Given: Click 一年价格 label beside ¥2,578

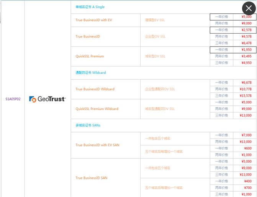Looking at the screenshot, I should (x=221, y=30).
